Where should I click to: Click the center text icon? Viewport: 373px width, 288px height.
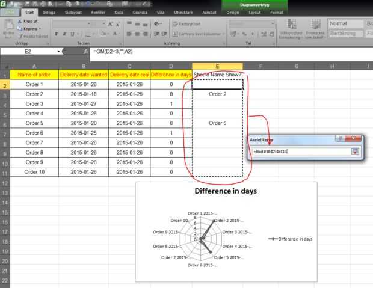[137, 34]
